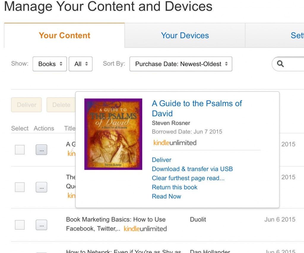Click Download & transfer via USB

point(192,169)
